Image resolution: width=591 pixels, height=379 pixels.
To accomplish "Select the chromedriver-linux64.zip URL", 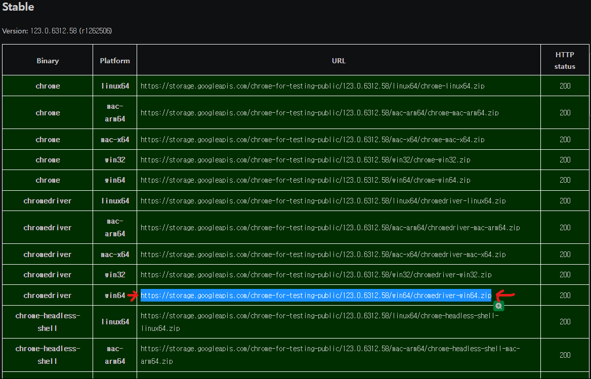I will point(323,201).
